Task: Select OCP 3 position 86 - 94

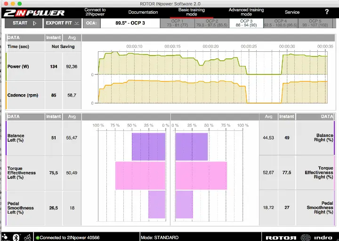Action: click(246, 23)
